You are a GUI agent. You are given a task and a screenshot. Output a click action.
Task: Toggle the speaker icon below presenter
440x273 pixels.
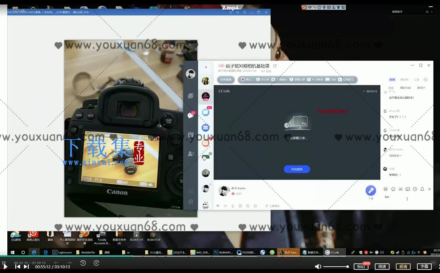[225, 206]
